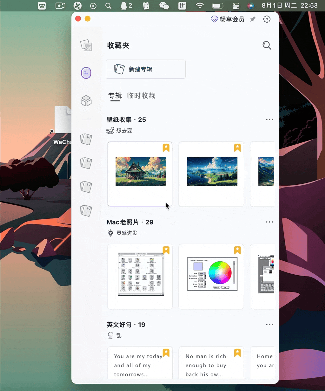The width and height of the screenshot is (325, 391).
Task: Click the fan-shaped menu bar icon
Action: coord(77,5)
